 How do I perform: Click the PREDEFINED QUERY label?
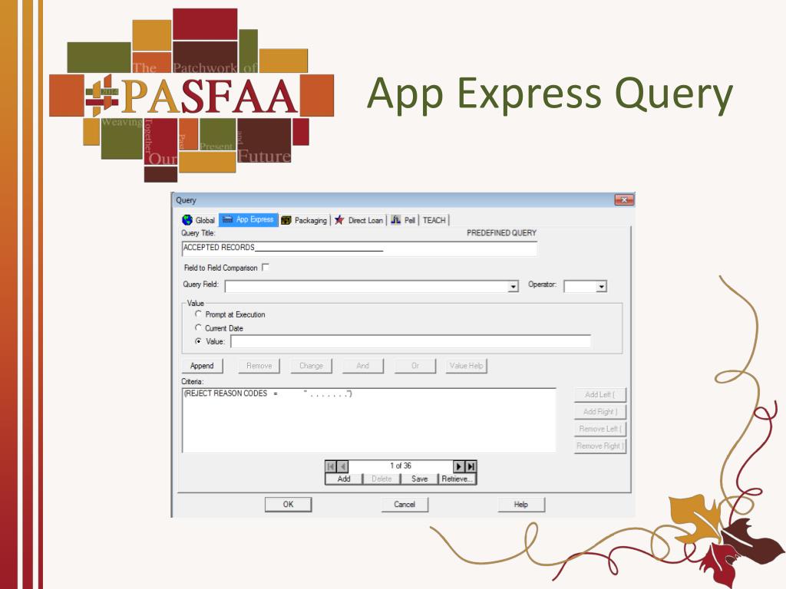pos(501,233)
